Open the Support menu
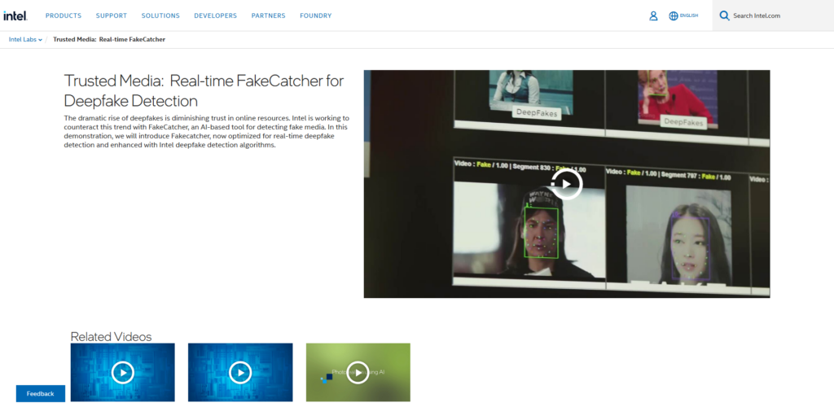Image resolution: width=834 pixels, height=407 pixels. (111, 16)
